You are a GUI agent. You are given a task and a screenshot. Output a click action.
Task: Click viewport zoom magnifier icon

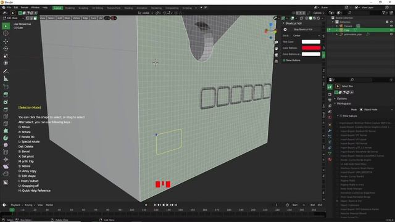pyautogui.click(x=276, y=42)
